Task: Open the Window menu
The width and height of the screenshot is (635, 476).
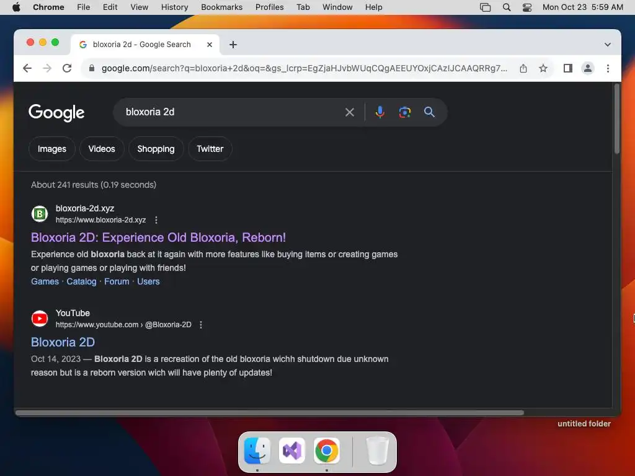Action: pos(337,7)
